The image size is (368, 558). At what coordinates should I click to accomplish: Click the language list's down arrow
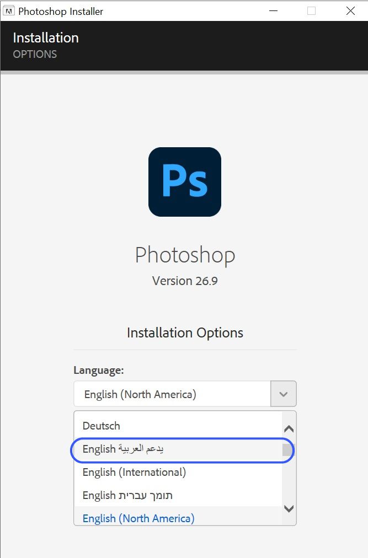289,508
